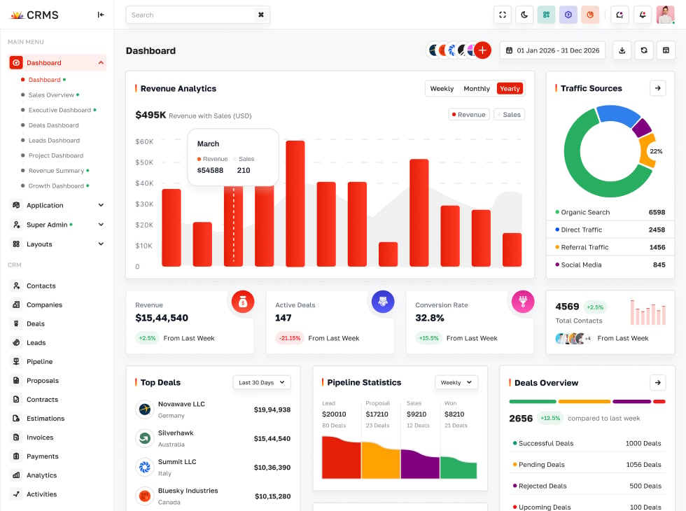Enter fullscreen mode from top bar
Screen dimensions: 686x511
point(503,15)
